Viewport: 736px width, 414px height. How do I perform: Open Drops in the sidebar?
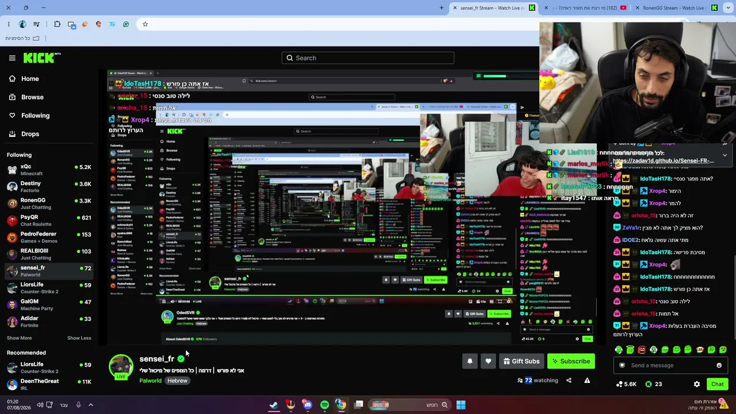[30, 134]
